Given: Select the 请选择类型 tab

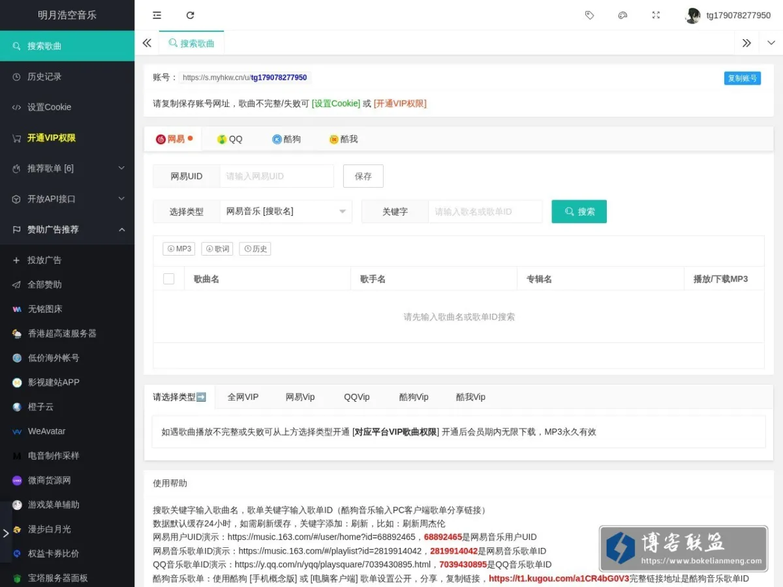Looking at the screenshot, I should coord(179,397).
